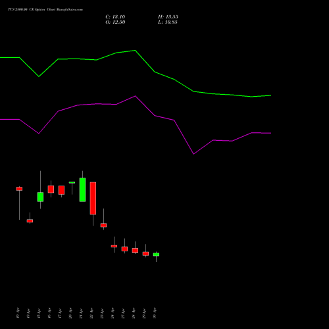Click the 27 Apr date axis label
329x329 pixels.
[x=123, y=313]
